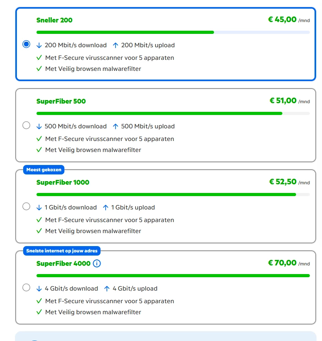Click the SuperFiber 1000 plan title
Image resolution: width=322 pixels, height=341 pixels.
[x=63, y=182]
